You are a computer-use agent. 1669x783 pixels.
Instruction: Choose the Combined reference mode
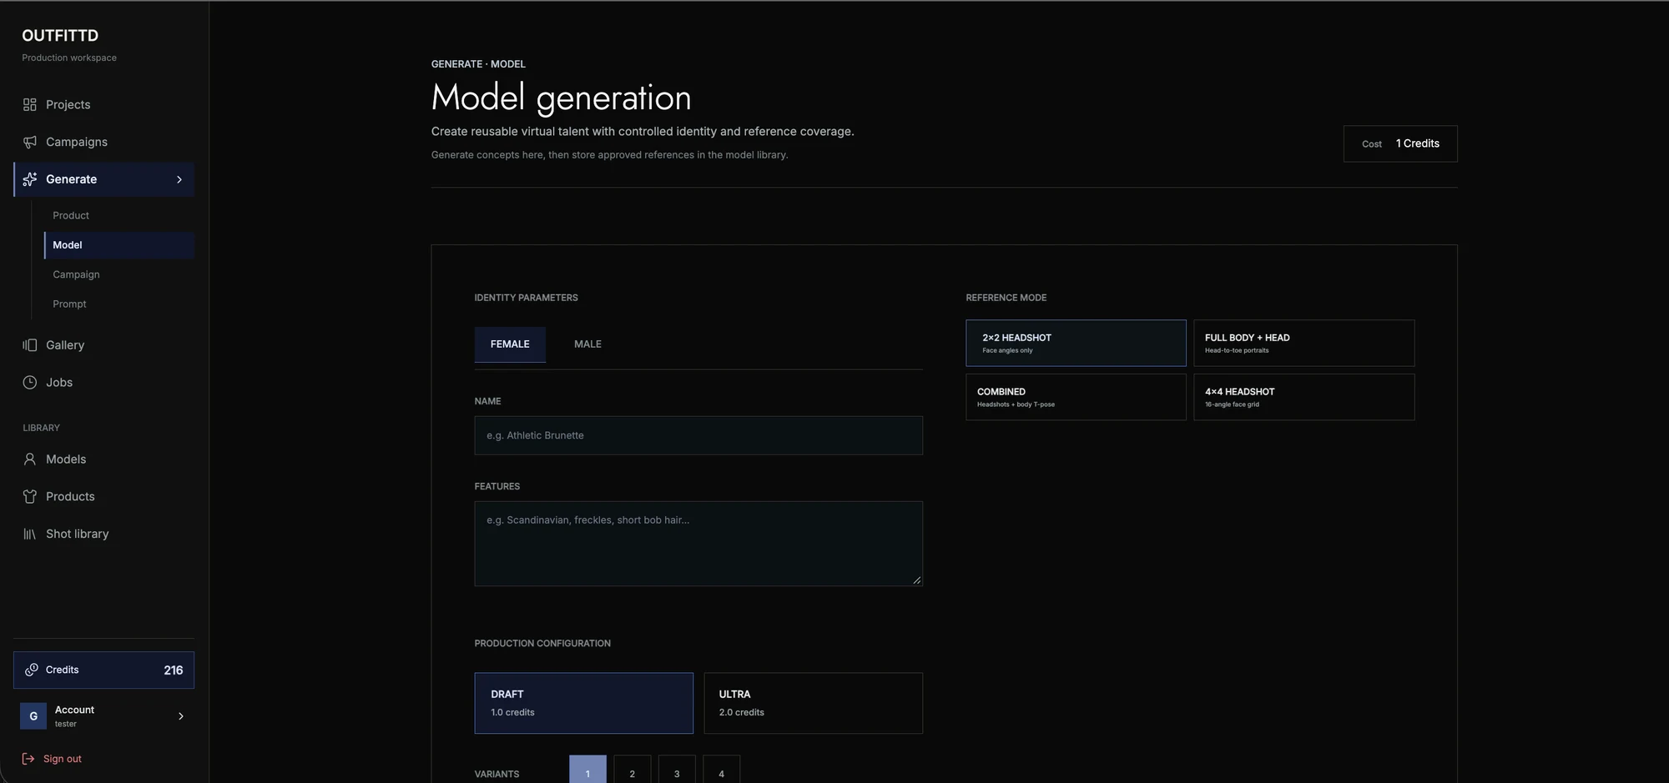point(1076,397)
